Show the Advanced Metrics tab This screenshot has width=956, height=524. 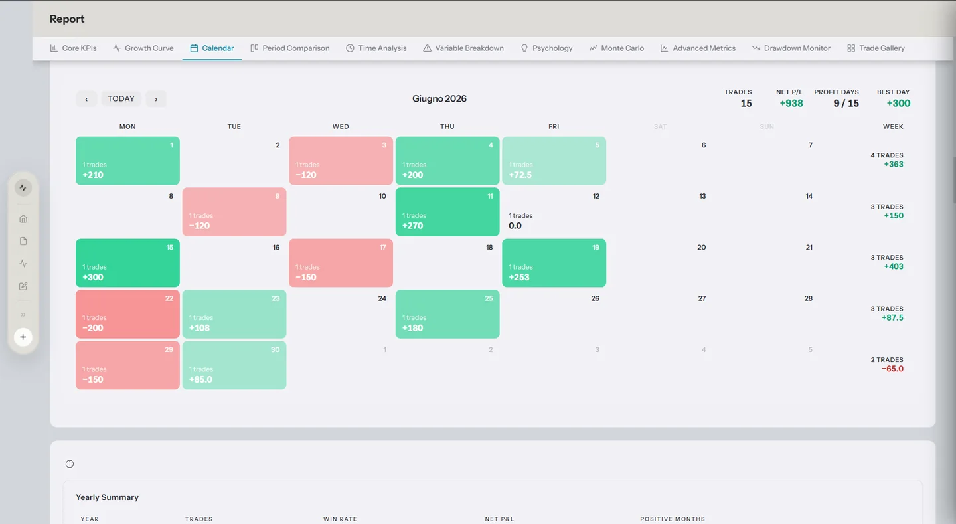[698, 48]
